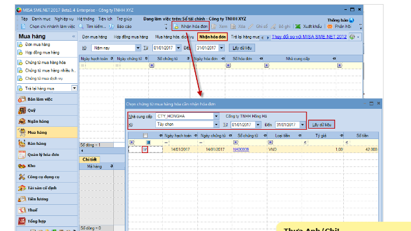Open dialog Từ date picker
This screenshot has width=411, height=231.
click(x=258, y=125)
